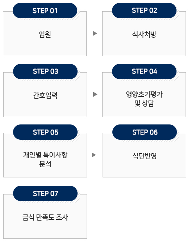Select the STEP 07 badge
This screenshot has height=246, width=191.
click(45, 193)
